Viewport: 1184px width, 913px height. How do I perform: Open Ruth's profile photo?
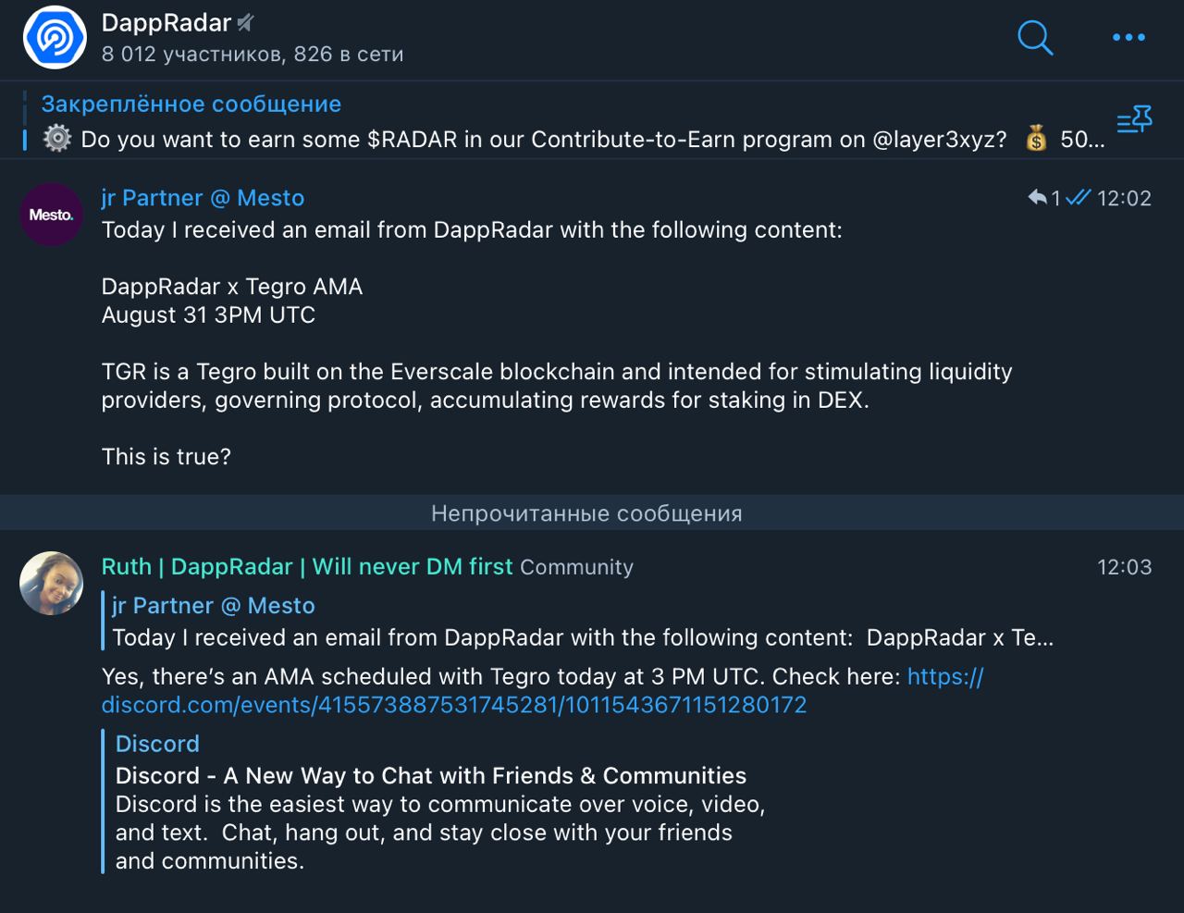tap(52, 584)
